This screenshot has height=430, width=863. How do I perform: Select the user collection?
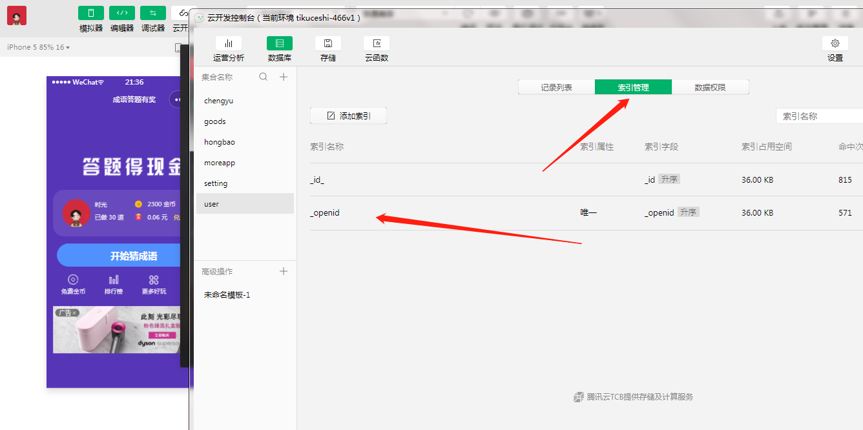pyautogui.click(x=245, y=204)
